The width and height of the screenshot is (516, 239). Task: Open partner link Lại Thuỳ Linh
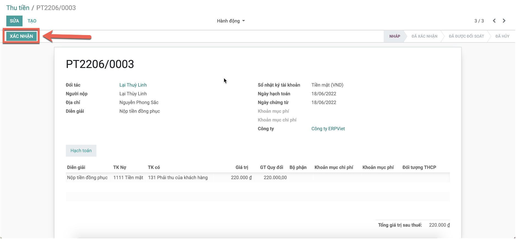tap(133, 85)
